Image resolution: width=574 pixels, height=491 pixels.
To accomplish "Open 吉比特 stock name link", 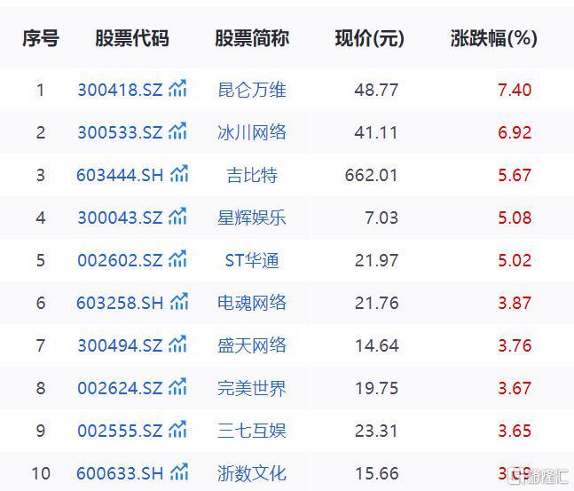I will coord(252,175).
